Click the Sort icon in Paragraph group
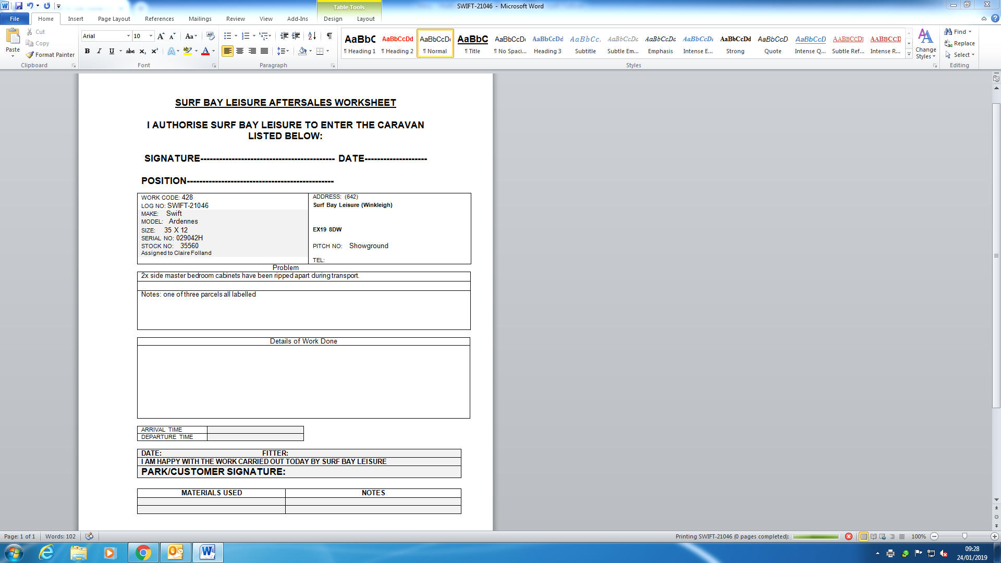This screenshot has width=1001, height=563. click(x=312, y=36)
